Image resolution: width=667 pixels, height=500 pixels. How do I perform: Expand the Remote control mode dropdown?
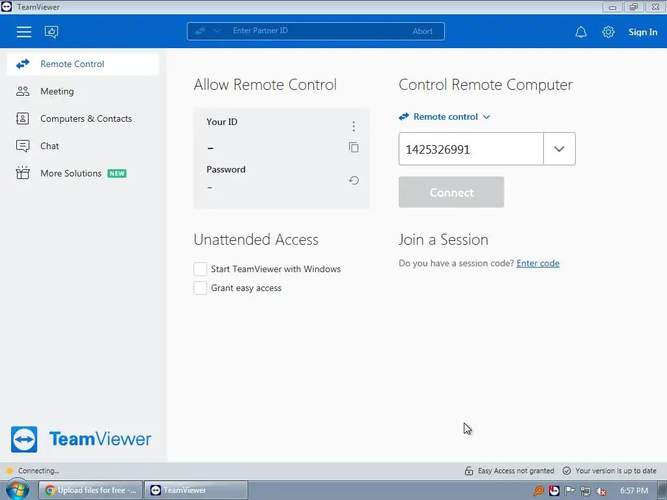(x=444, y=117)
